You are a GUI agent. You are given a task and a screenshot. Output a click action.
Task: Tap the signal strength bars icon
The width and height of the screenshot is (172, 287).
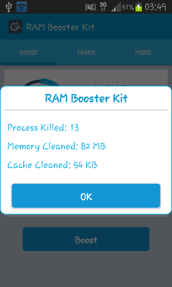point(116,7)
